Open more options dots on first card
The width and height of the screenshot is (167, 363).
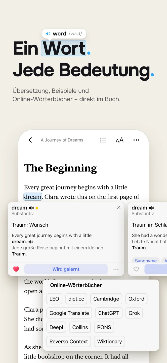pyautogui.click(x=116, y=269)
